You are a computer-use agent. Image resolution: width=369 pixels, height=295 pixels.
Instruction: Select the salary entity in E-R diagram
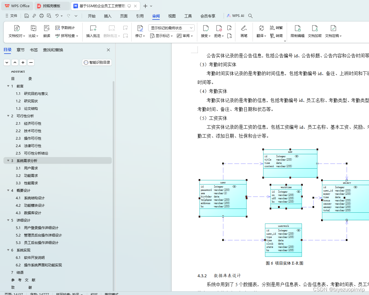(345, 200)
